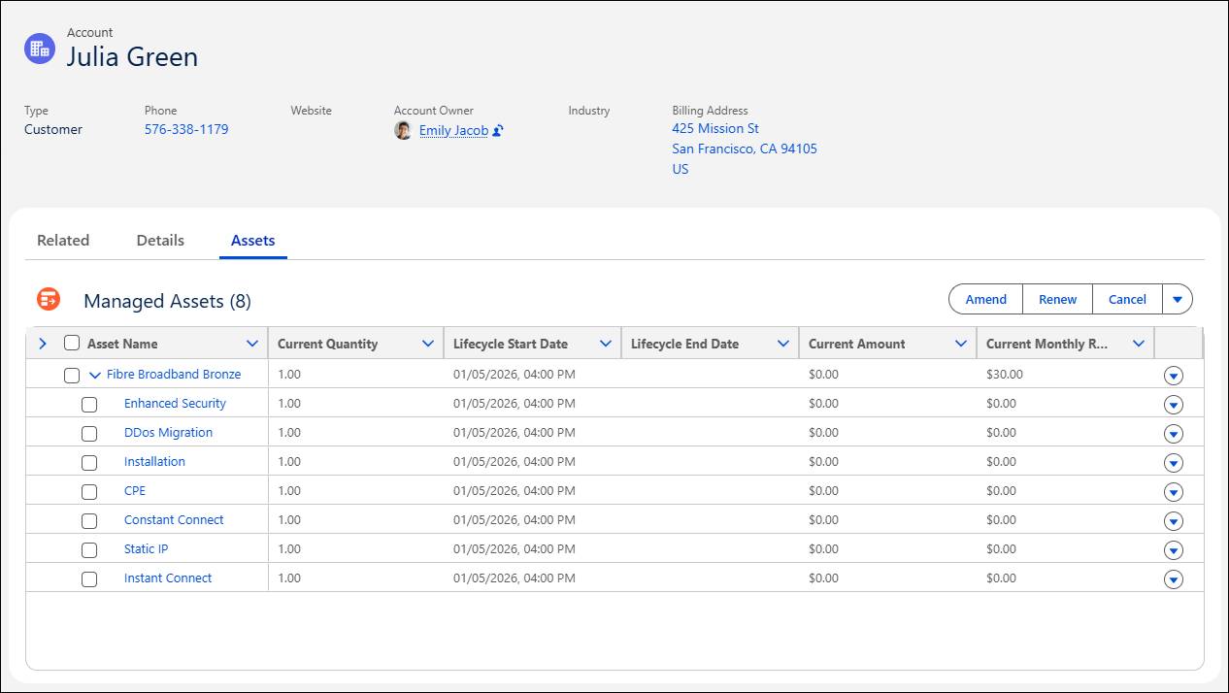Screen dimensions: 1229x693
Task: Click the Renew button
Action: coord(1057,299)
